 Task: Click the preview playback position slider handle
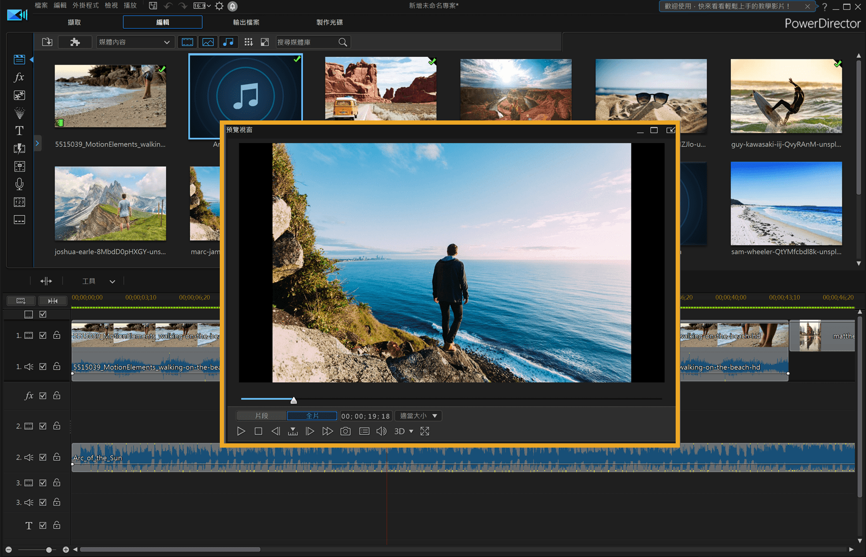tap(293, 400)
